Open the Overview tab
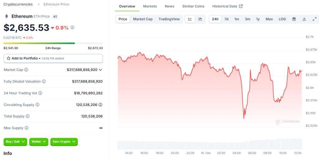The width and height of the screenshot is (319, 158). pyautogui.click(x=127, y=6)
